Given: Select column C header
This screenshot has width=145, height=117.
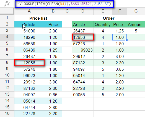Looking at the screenshot, I should coord(67,11).
